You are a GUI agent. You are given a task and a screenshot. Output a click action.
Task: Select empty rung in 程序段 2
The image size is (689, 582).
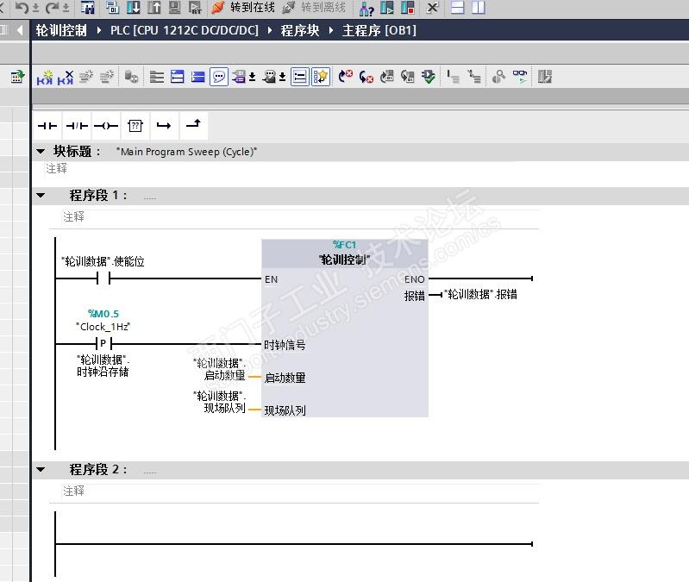coord(293,544)
